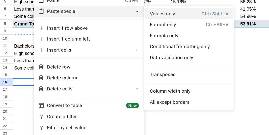Choose Data validation only

[171, 58]
